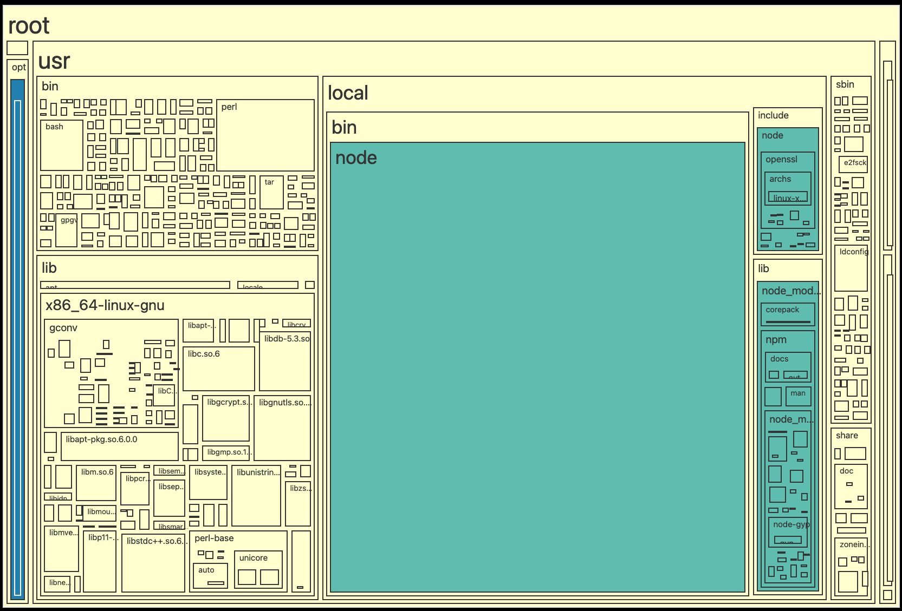Select the 'bin' label directly under usr
This screenshot has height=611, width=902.
pos(50,86)
